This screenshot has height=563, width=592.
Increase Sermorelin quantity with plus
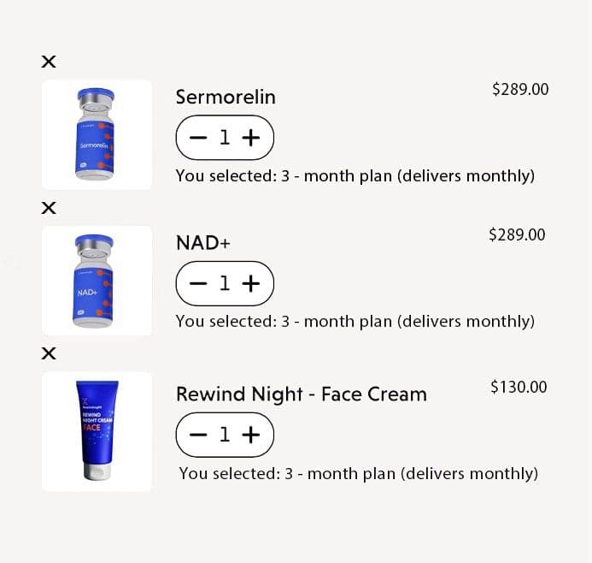click(250, 138)
